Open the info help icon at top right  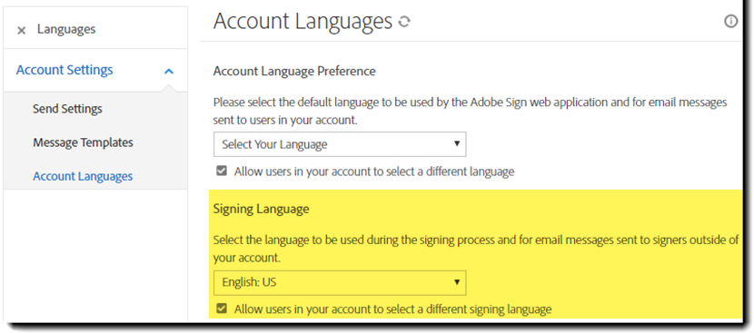(731, 22)
